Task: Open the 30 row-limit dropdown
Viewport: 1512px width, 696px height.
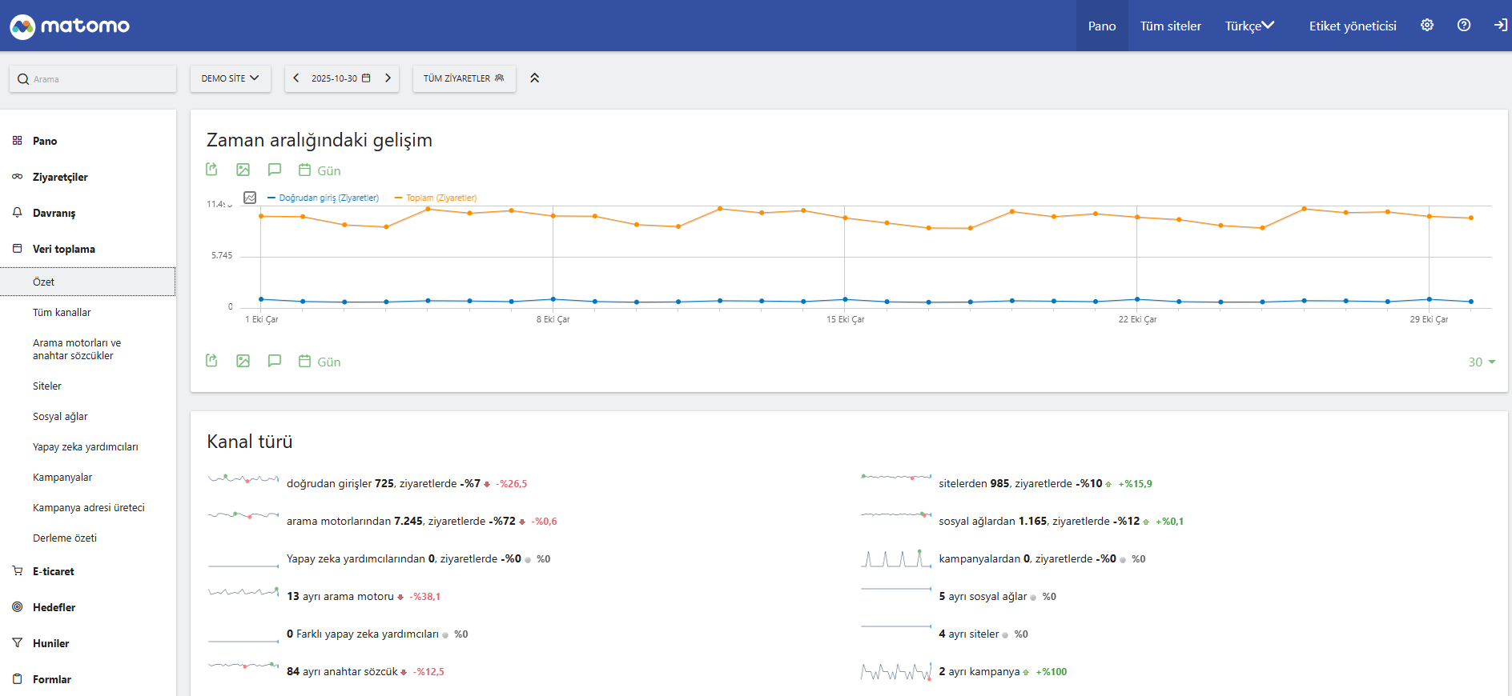Action: 1481,362
